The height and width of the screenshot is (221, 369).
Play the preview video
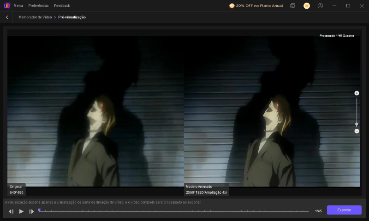(21, 211)
